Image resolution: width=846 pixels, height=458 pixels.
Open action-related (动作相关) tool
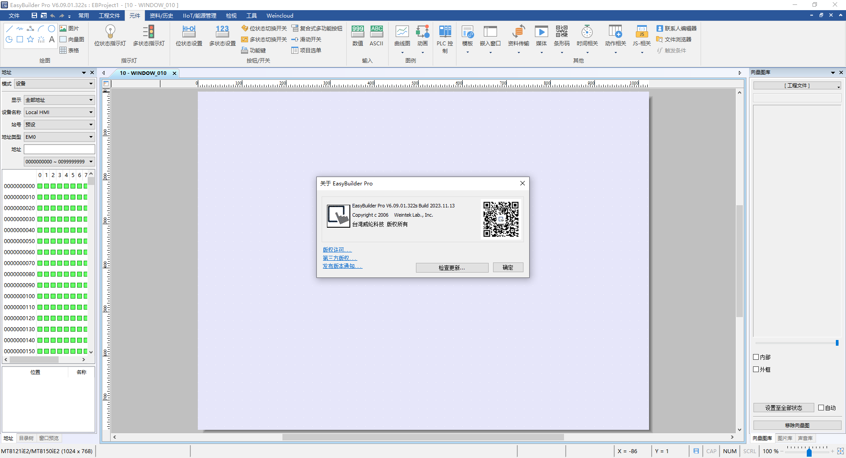point(616,39)
